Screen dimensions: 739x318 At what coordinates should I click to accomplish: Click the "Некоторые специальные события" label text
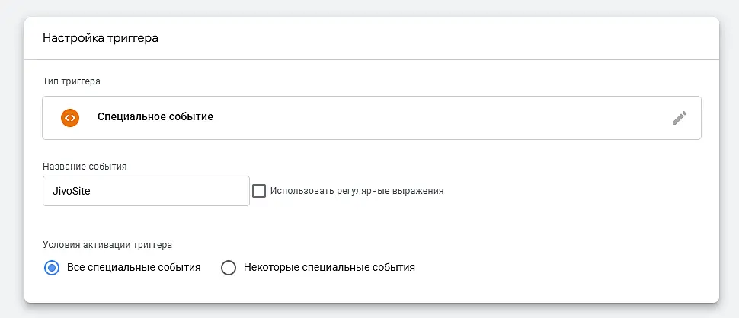coord(329,267)
